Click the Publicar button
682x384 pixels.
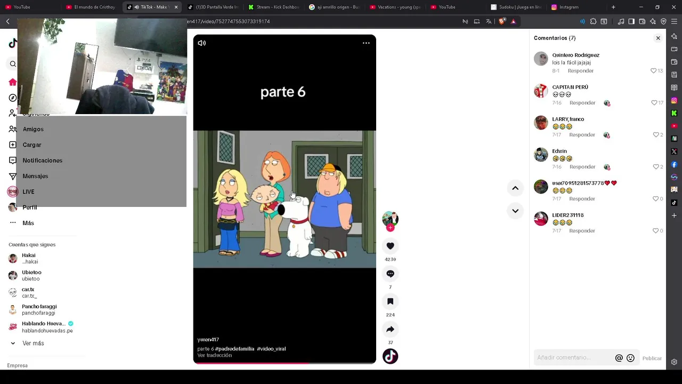[x=652, y=358]
